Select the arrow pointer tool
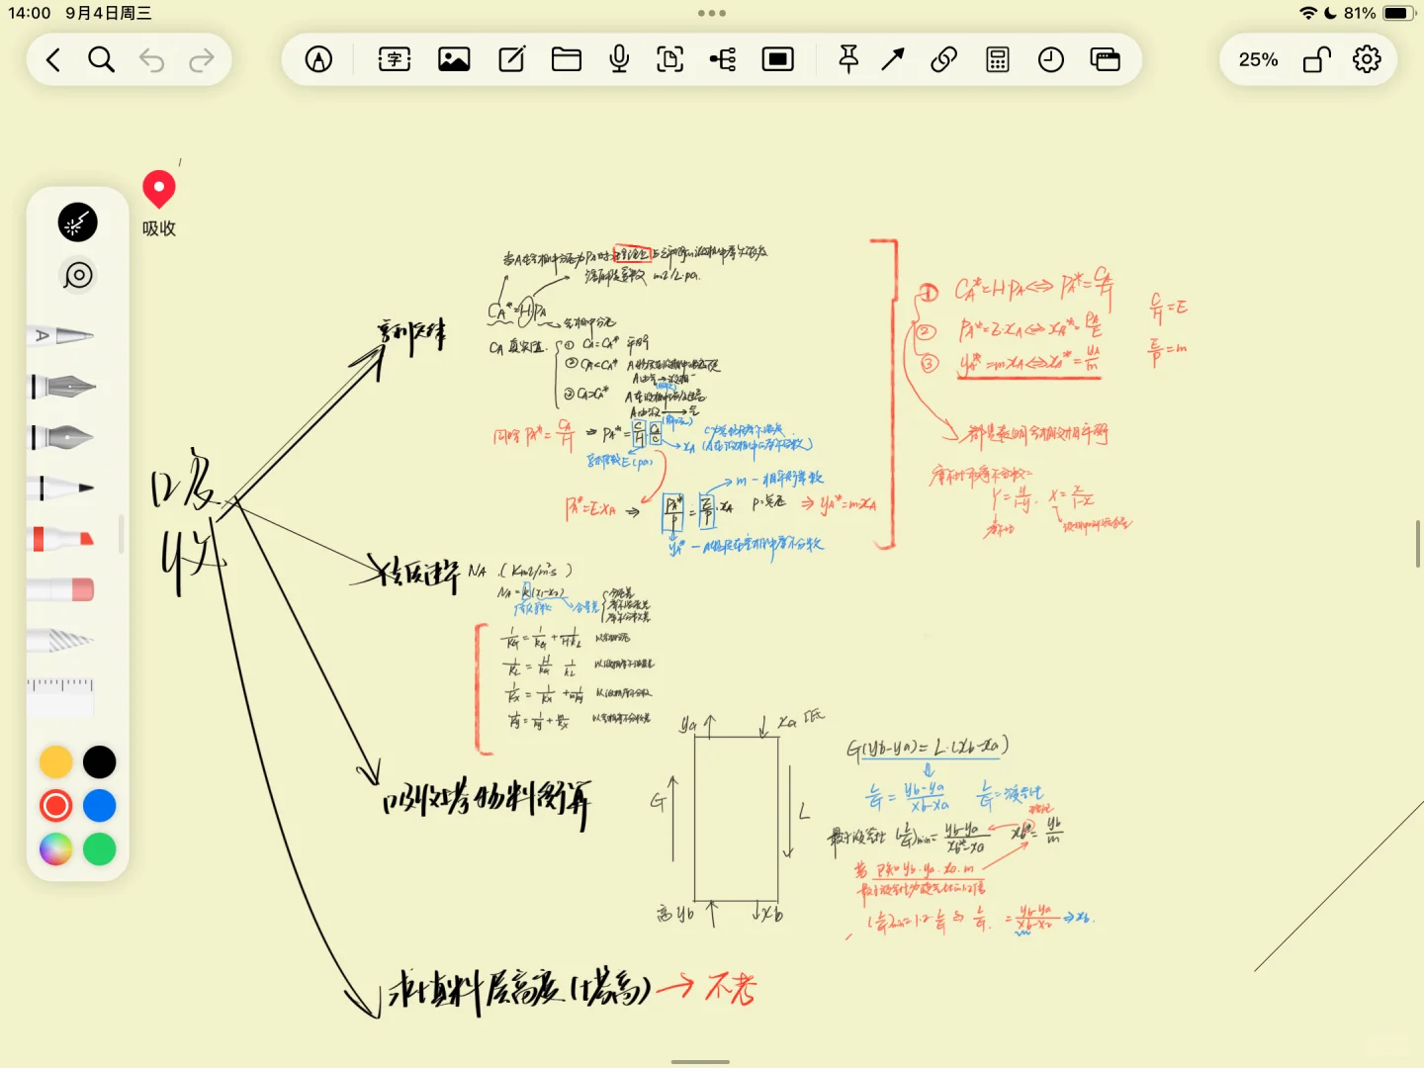Screen dimensions: 1424x1068 (893, 60)
